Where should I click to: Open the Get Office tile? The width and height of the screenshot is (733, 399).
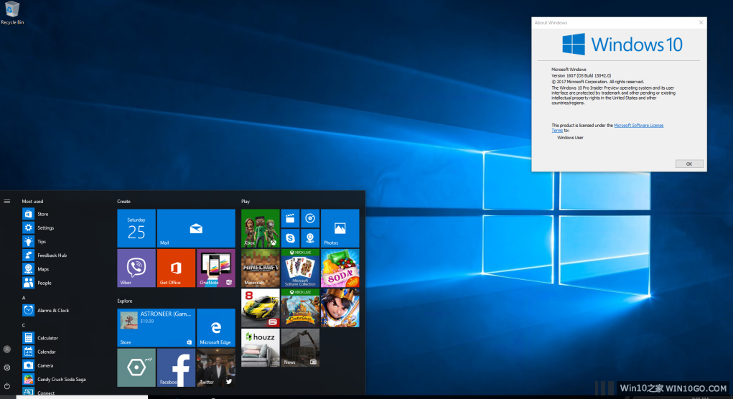[176, 268]
